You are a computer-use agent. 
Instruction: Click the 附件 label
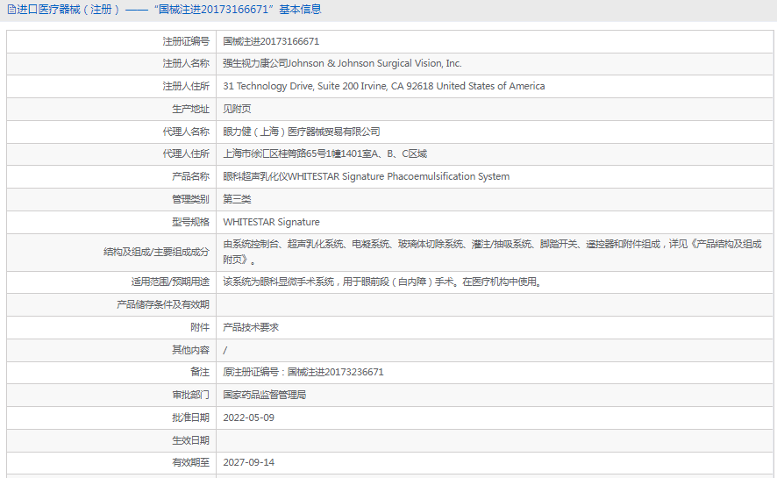(200, 327)
